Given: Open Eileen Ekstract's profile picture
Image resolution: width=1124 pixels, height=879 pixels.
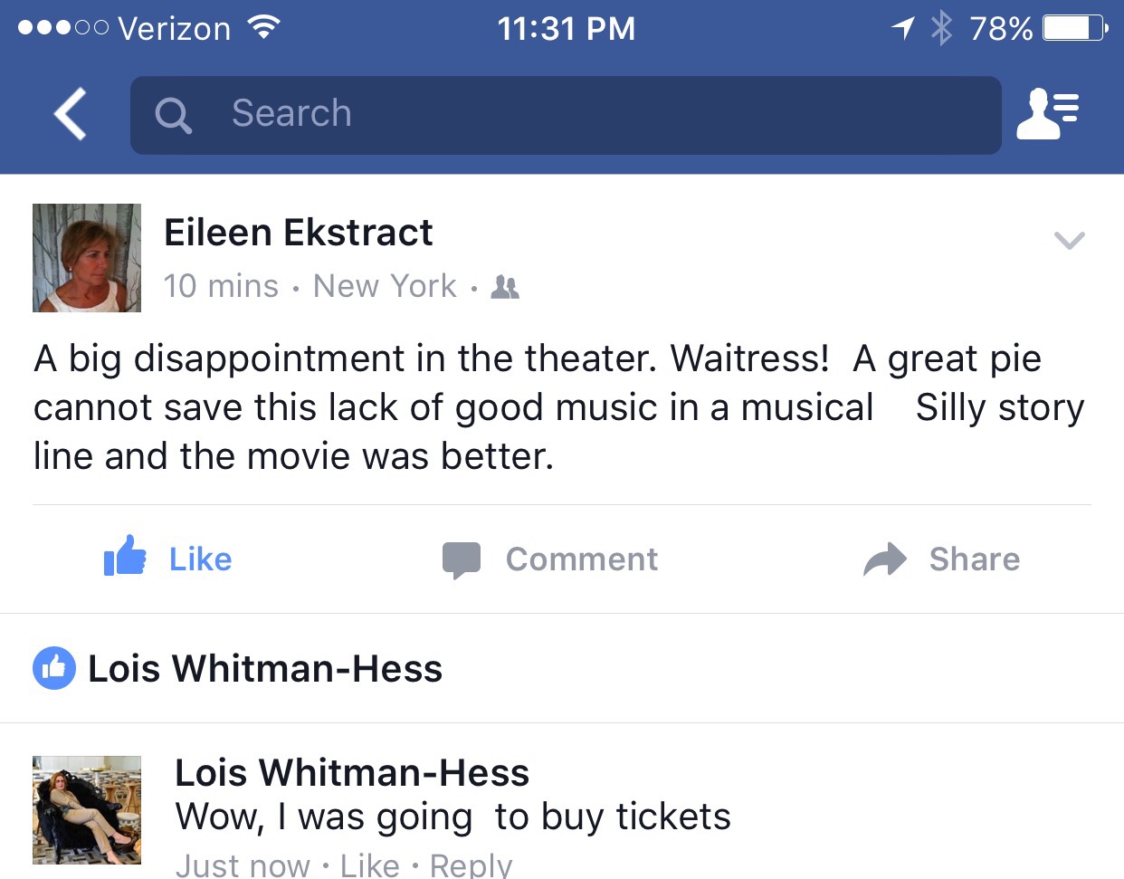Looking at the screenshot, I should (x=87, y=258).
